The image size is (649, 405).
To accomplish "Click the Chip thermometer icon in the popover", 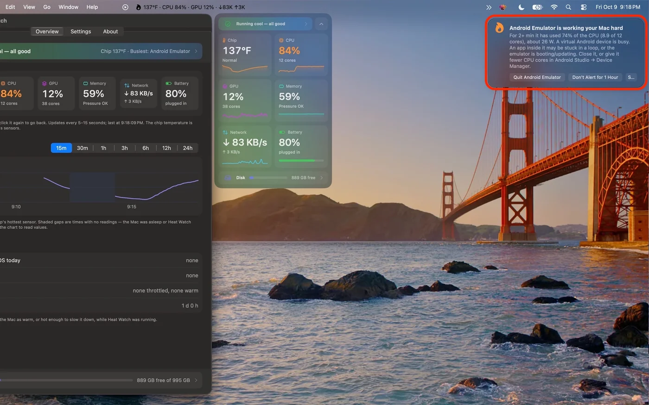I will click(x=225, y=40).
